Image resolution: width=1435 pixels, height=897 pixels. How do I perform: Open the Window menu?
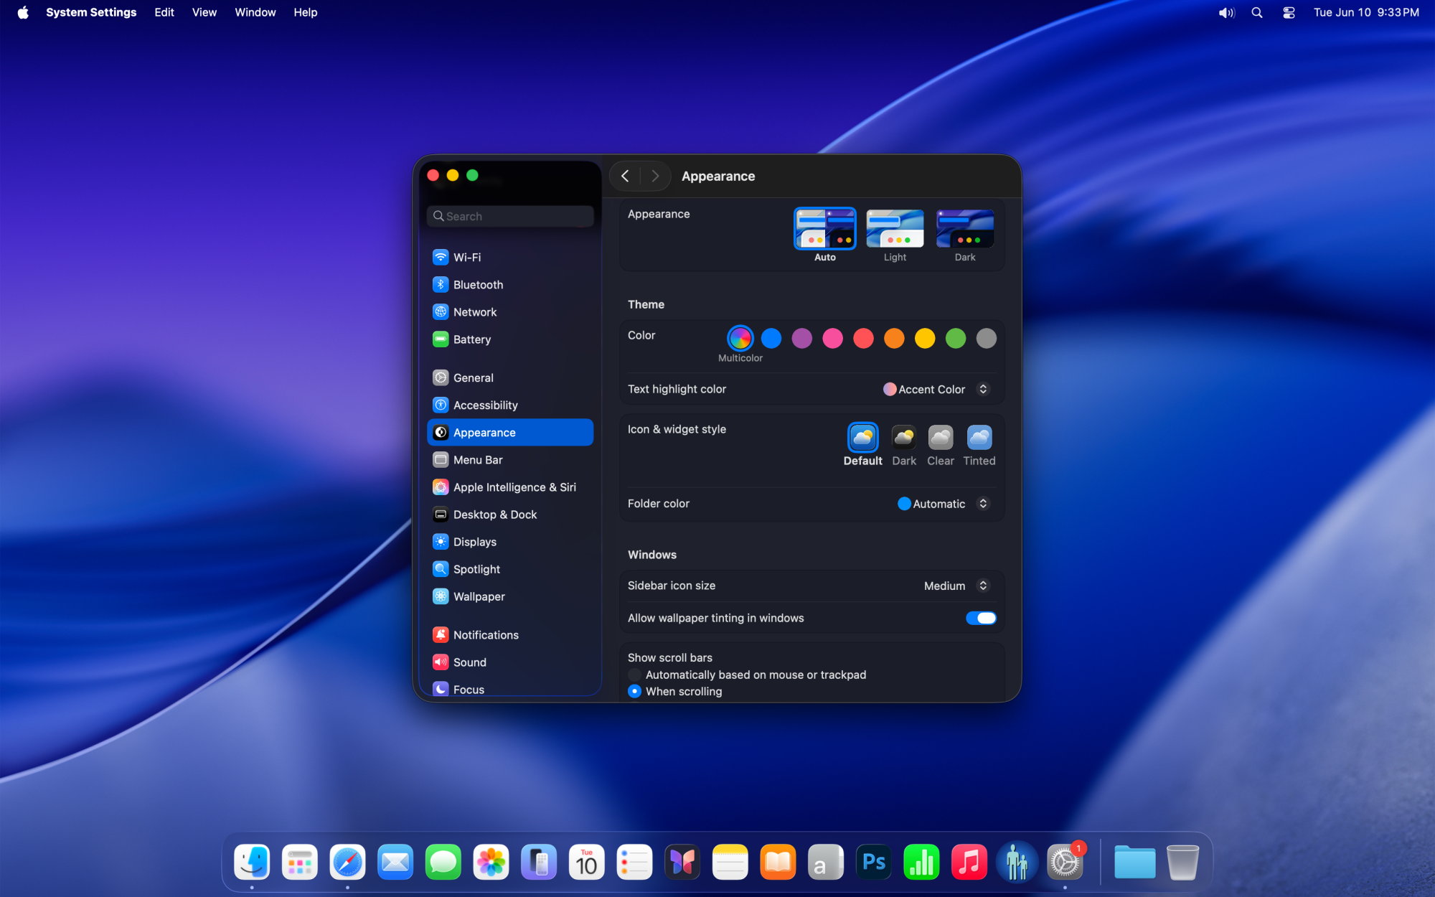(255, 12)
